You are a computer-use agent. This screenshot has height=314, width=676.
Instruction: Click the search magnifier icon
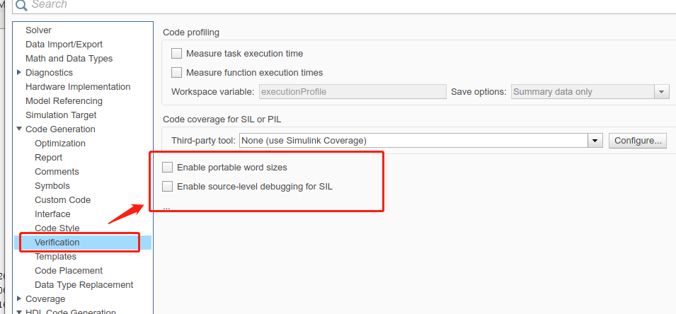21,5
